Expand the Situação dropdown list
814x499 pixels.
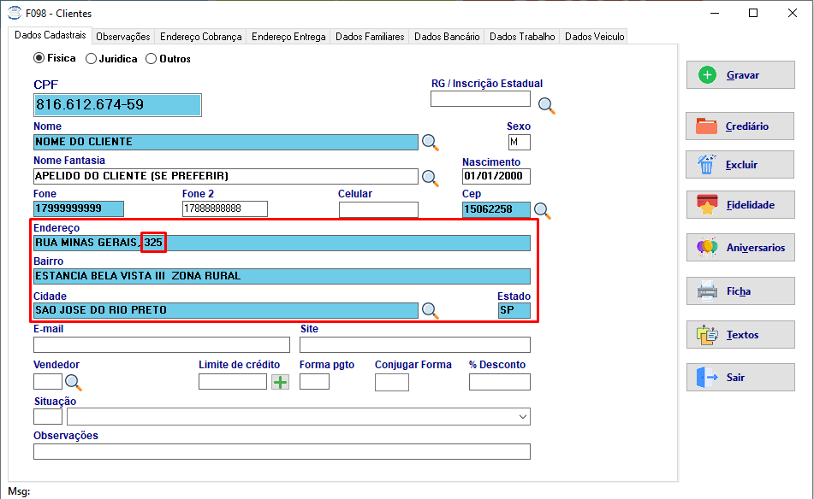tap(523, 417)
